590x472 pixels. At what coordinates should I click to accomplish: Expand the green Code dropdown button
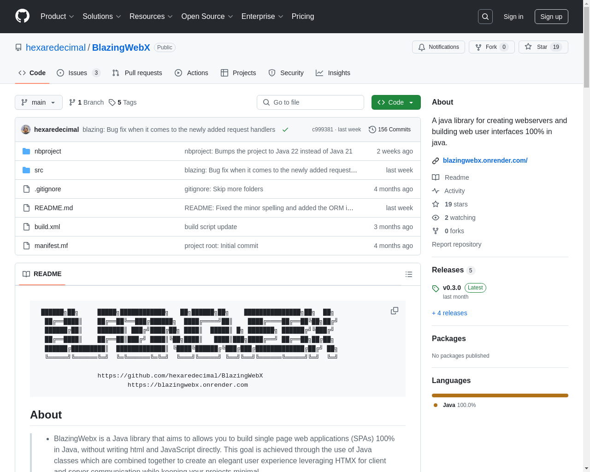click(x=396, y=102)
